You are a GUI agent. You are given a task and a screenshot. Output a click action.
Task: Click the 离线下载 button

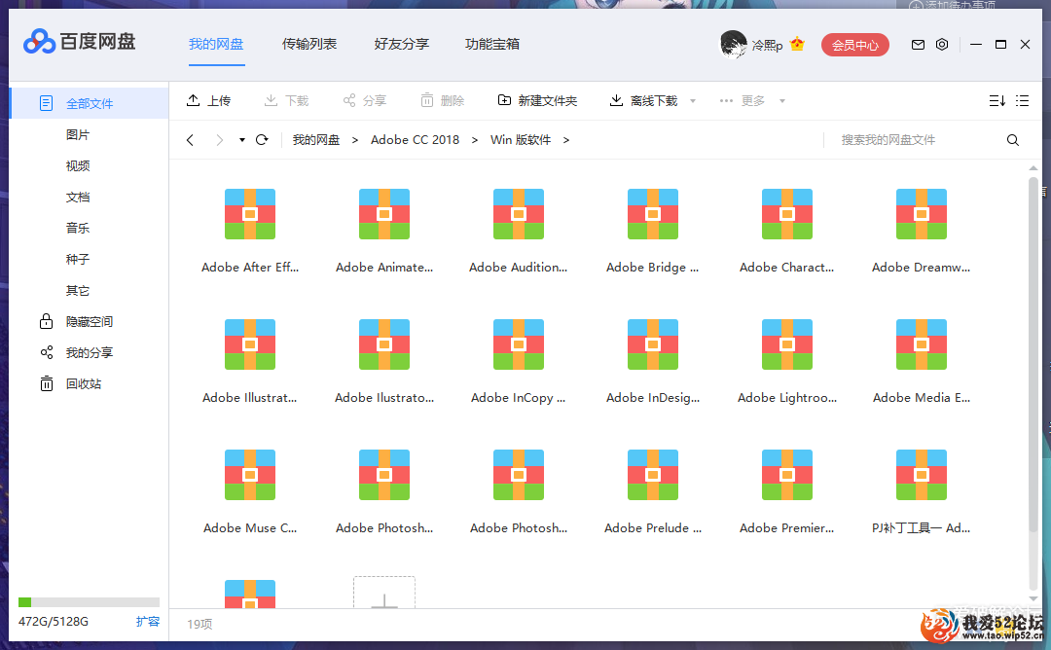644,100
